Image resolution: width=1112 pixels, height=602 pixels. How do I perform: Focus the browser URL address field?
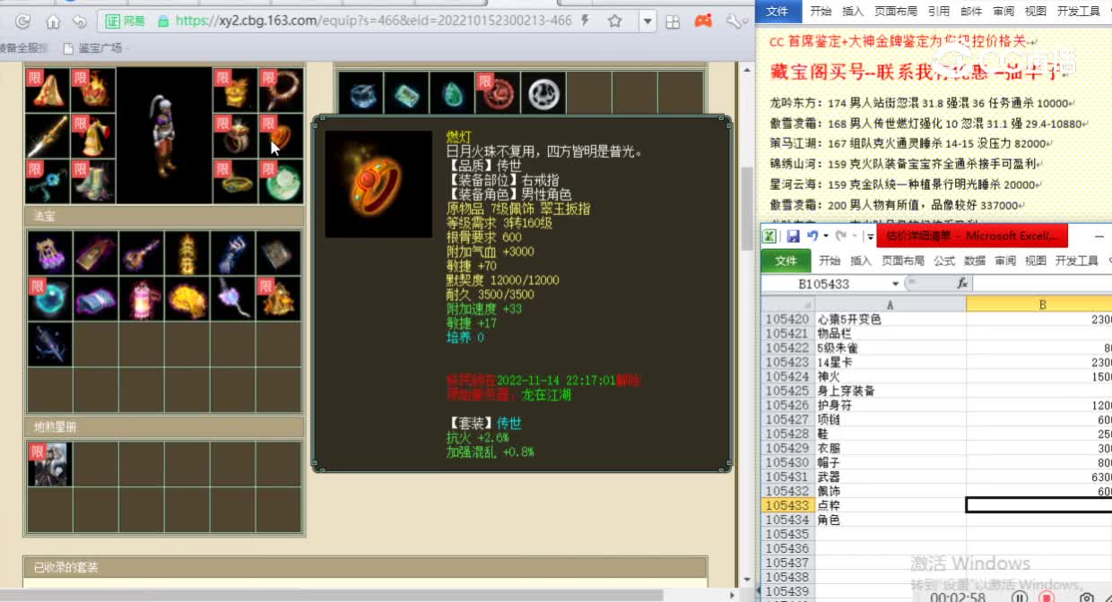372,21
